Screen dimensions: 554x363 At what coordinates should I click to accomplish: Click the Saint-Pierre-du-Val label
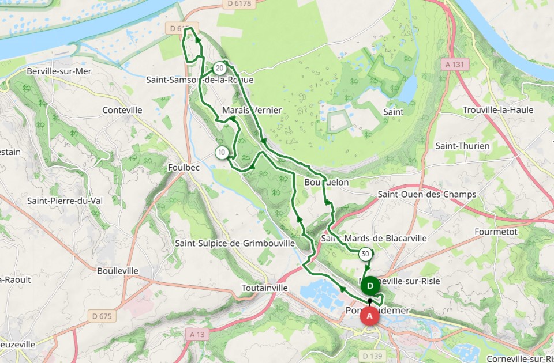(x=65, y=201)
